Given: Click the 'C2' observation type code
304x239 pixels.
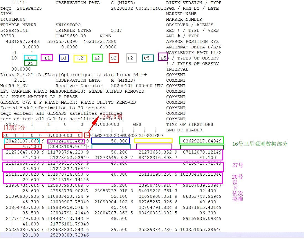Looking at the screenshot, I should pos(80,58).
